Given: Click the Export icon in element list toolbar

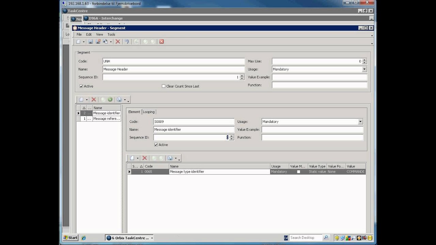Looking at the screenshot, I should click(x=119, y=100).
